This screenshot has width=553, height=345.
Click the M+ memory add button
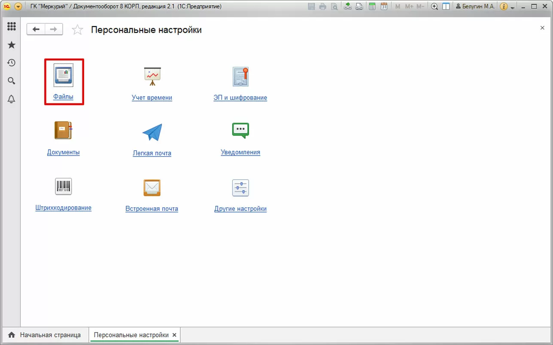(409, 6)
